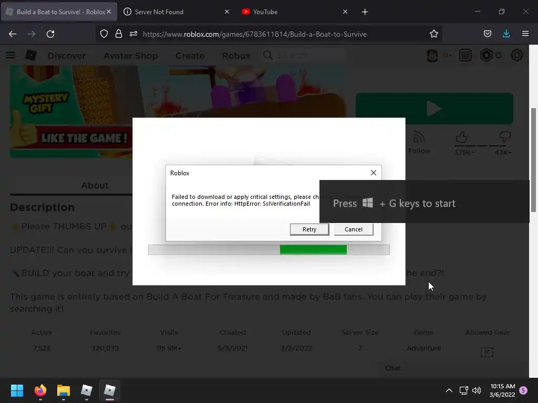
Task: Cancel the Roblox error dialog
Action: coord(354,229)
